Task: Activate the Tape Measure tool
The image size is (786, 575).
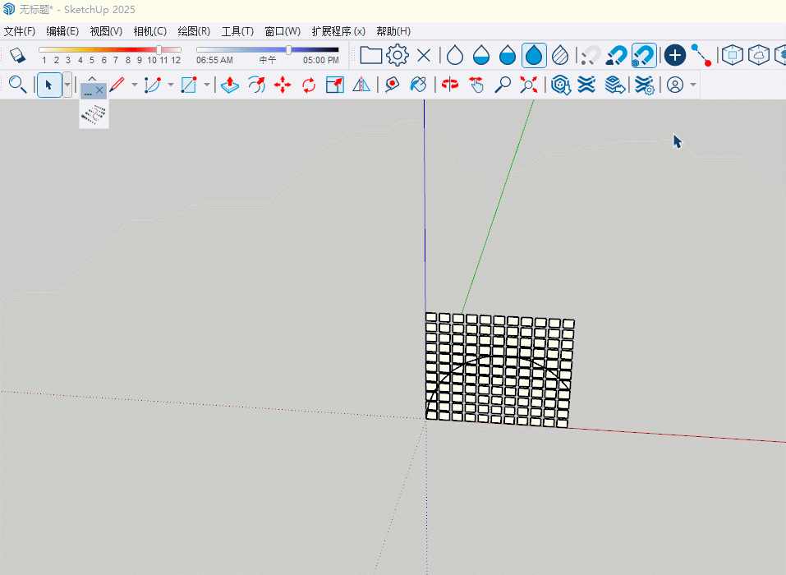Action: point(392,85)
